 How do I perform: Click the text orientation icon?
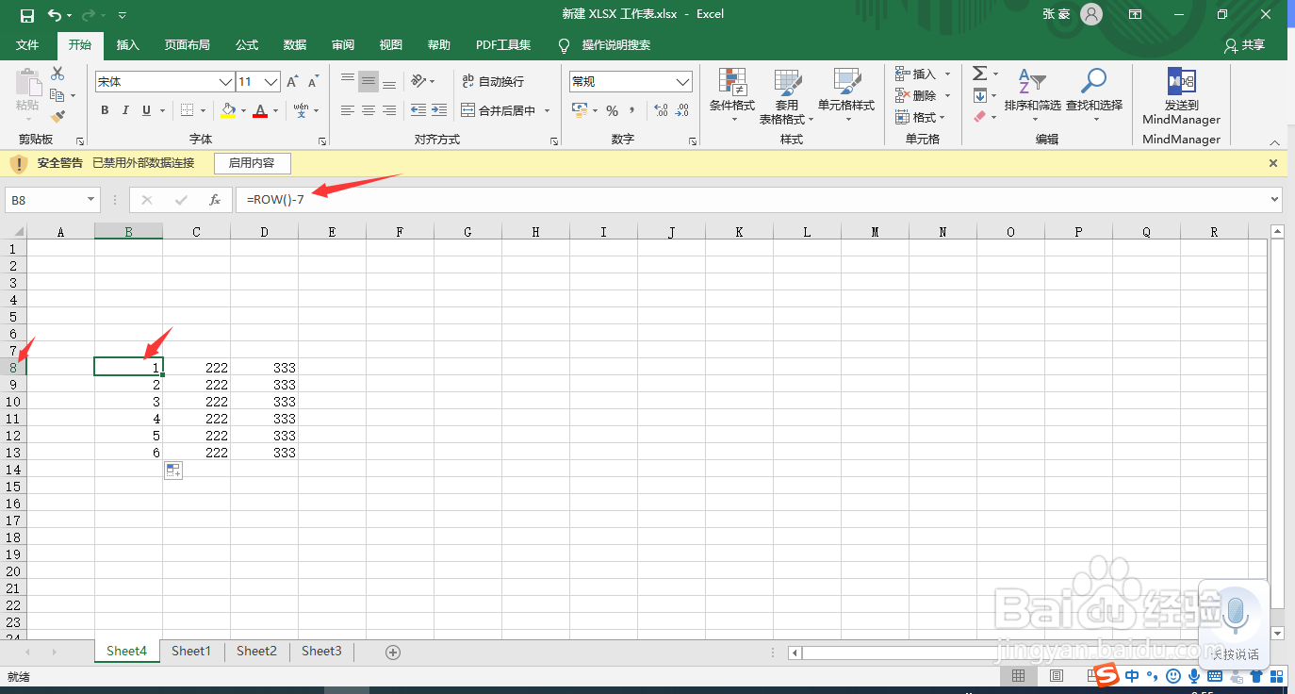click(418, 81)
